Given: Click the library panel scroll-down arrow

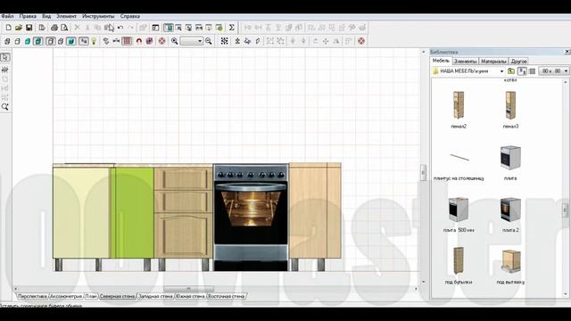Looking at the screenshot, I should tap(566, 294).
